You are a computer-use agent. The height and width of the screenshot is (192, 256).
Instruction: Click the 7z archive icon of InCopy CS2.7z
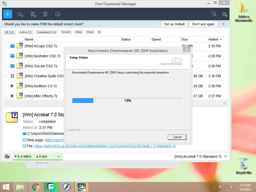(19, 45)
